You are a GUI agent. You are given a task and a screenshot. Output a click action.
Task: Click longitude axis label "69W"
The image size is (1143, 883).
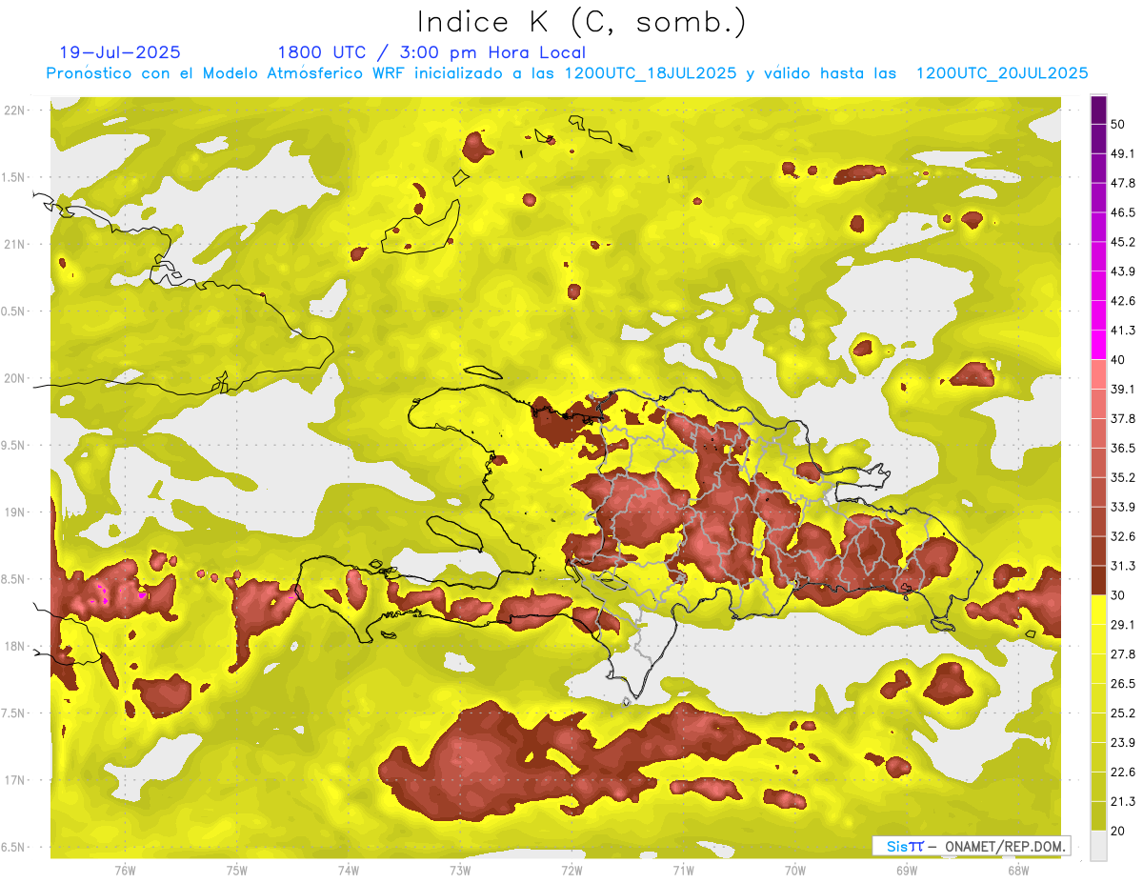pyautogui.click(x=907, y=871)
